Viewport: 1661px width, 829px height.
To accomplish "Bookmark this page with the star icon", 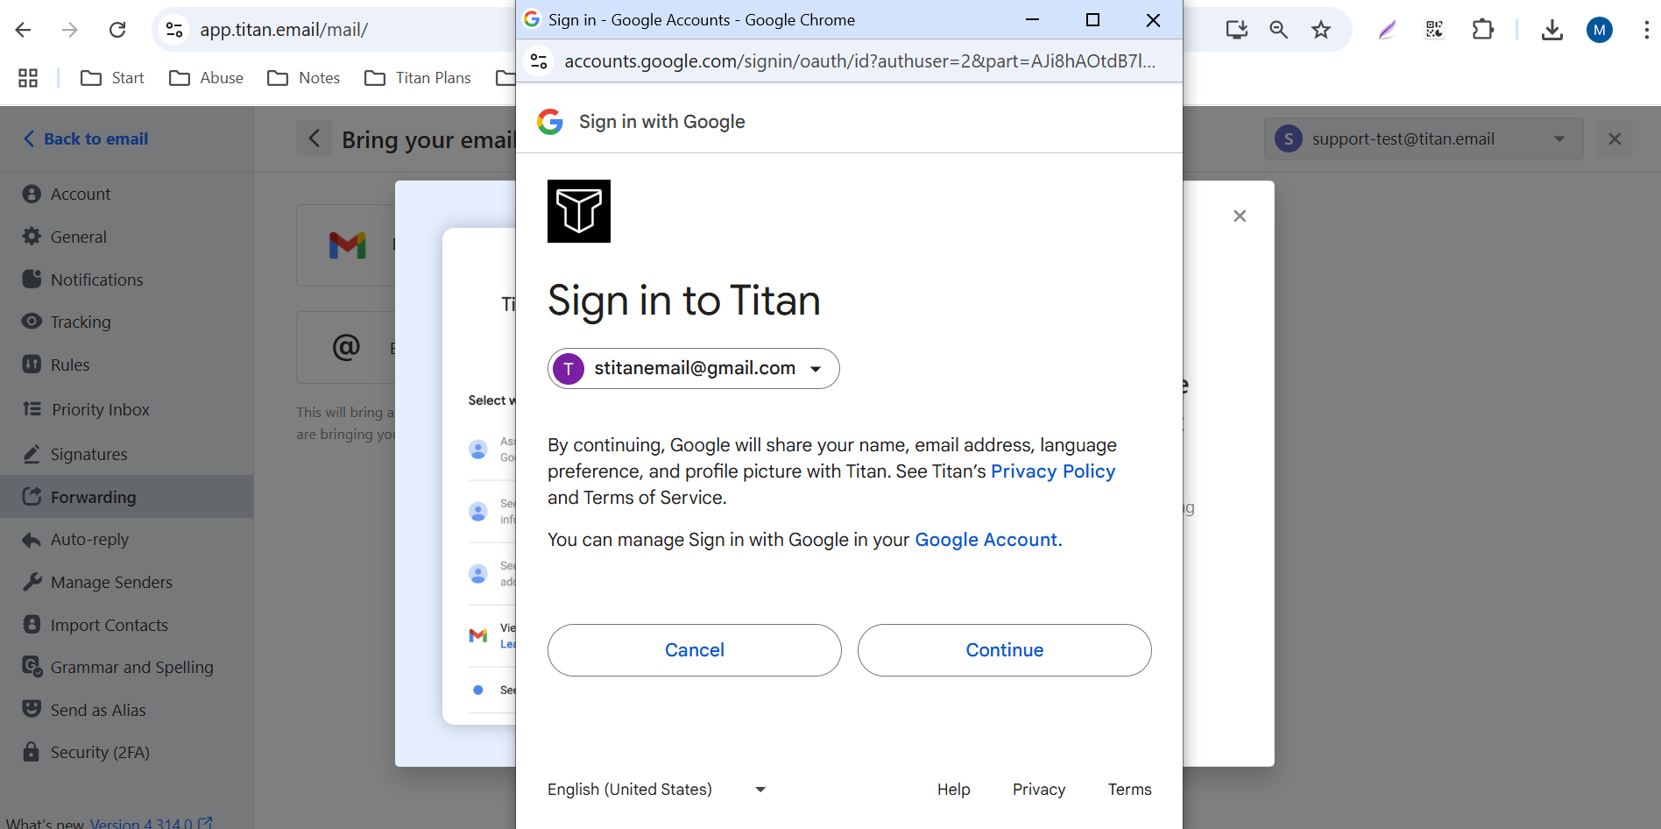I will pos(1321,30).
